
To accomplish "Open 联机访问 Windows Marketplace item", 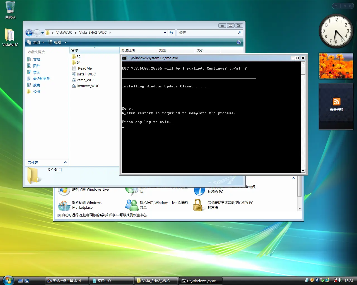I will [80, 205].
